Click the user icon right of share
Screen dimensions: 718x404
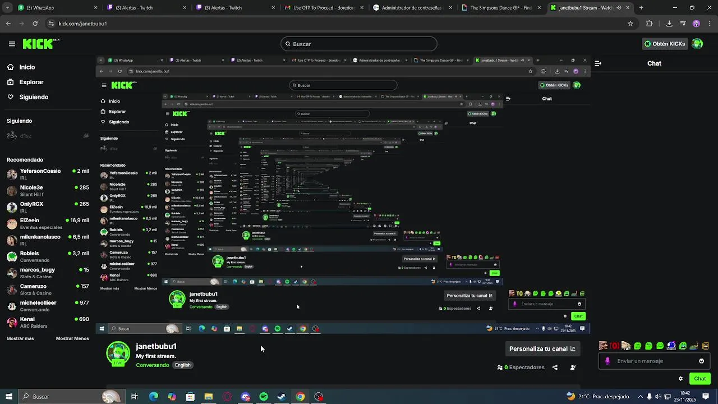573,368
